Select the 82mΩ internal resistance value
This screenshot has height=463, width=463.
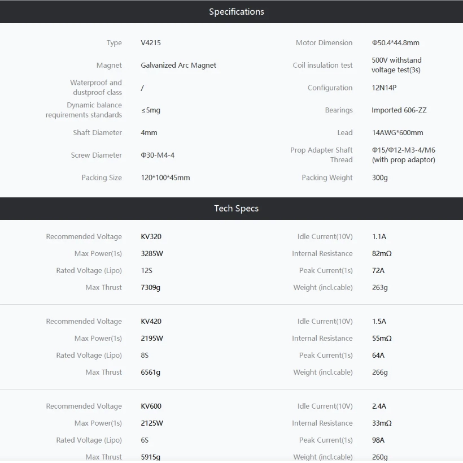(x=382, y=254)
